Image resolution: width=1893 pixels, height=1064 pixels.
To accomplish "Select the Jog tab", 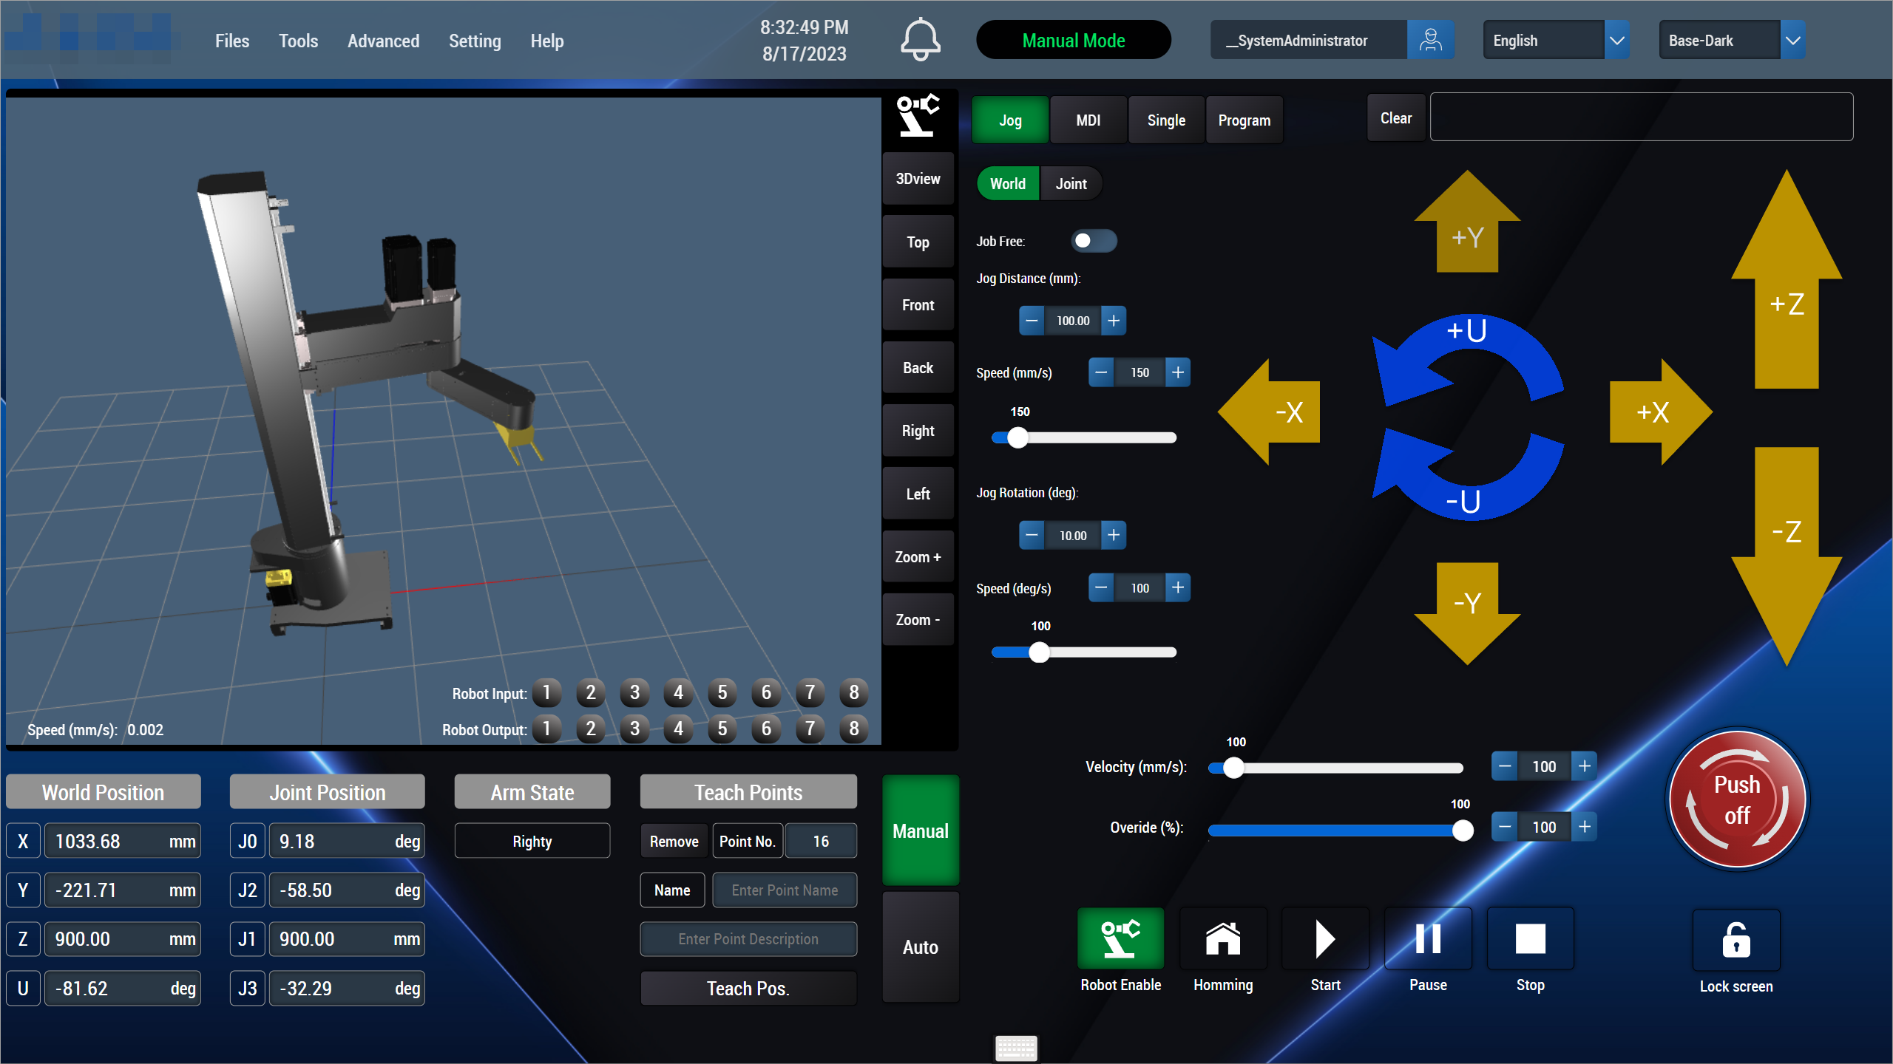I will pyautogui.click(x=1012, y=120).
